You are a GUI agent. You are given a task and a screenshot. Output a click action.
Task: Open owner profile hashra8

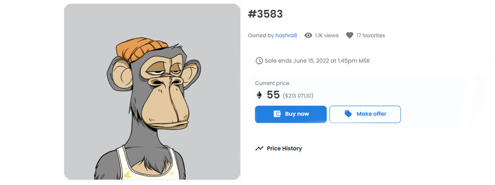(286, 35)
